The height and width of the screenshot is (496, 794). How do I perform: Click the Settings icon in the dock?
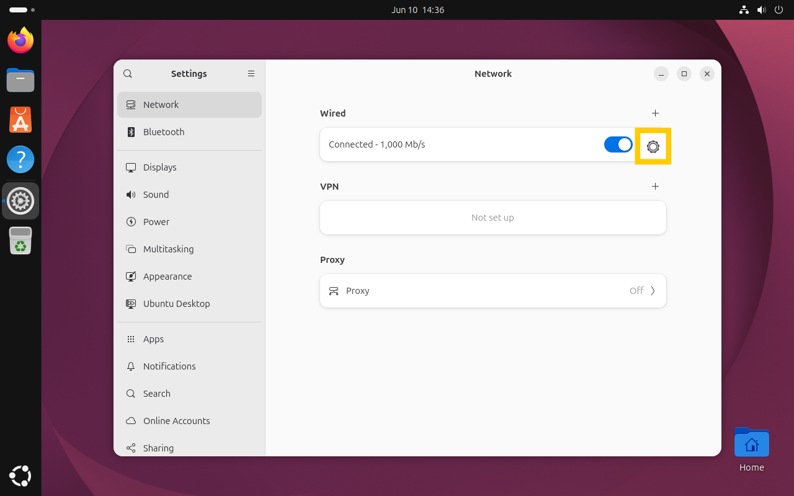pyautogui.click(x=20, y=201)
